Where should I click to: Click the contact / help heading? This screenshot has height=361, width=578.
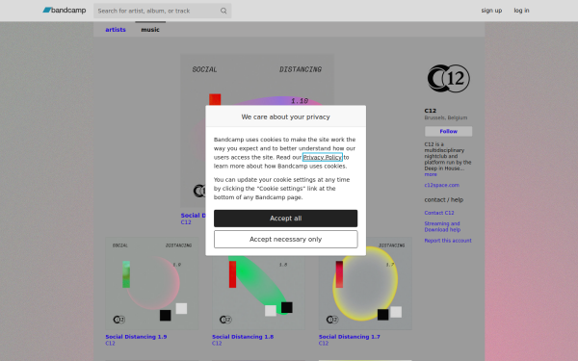[444, 199]
